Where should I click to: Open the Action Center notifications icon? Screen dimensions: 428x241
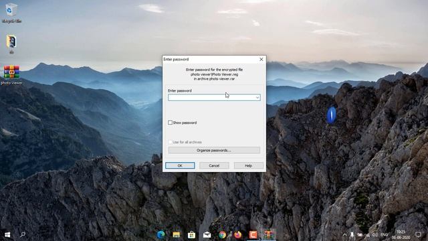click(x=418, y=235)
